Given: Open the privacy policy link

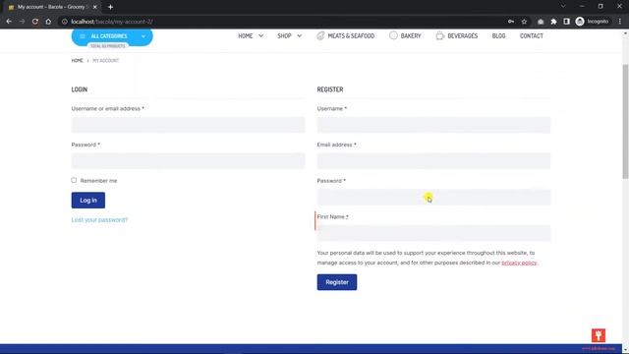Looking at the screenshot, I should tap(519, 263).
